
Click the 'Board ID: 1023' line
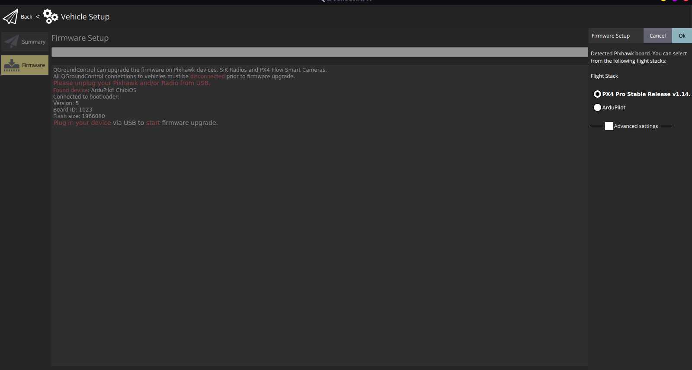[x=73, y=110]
